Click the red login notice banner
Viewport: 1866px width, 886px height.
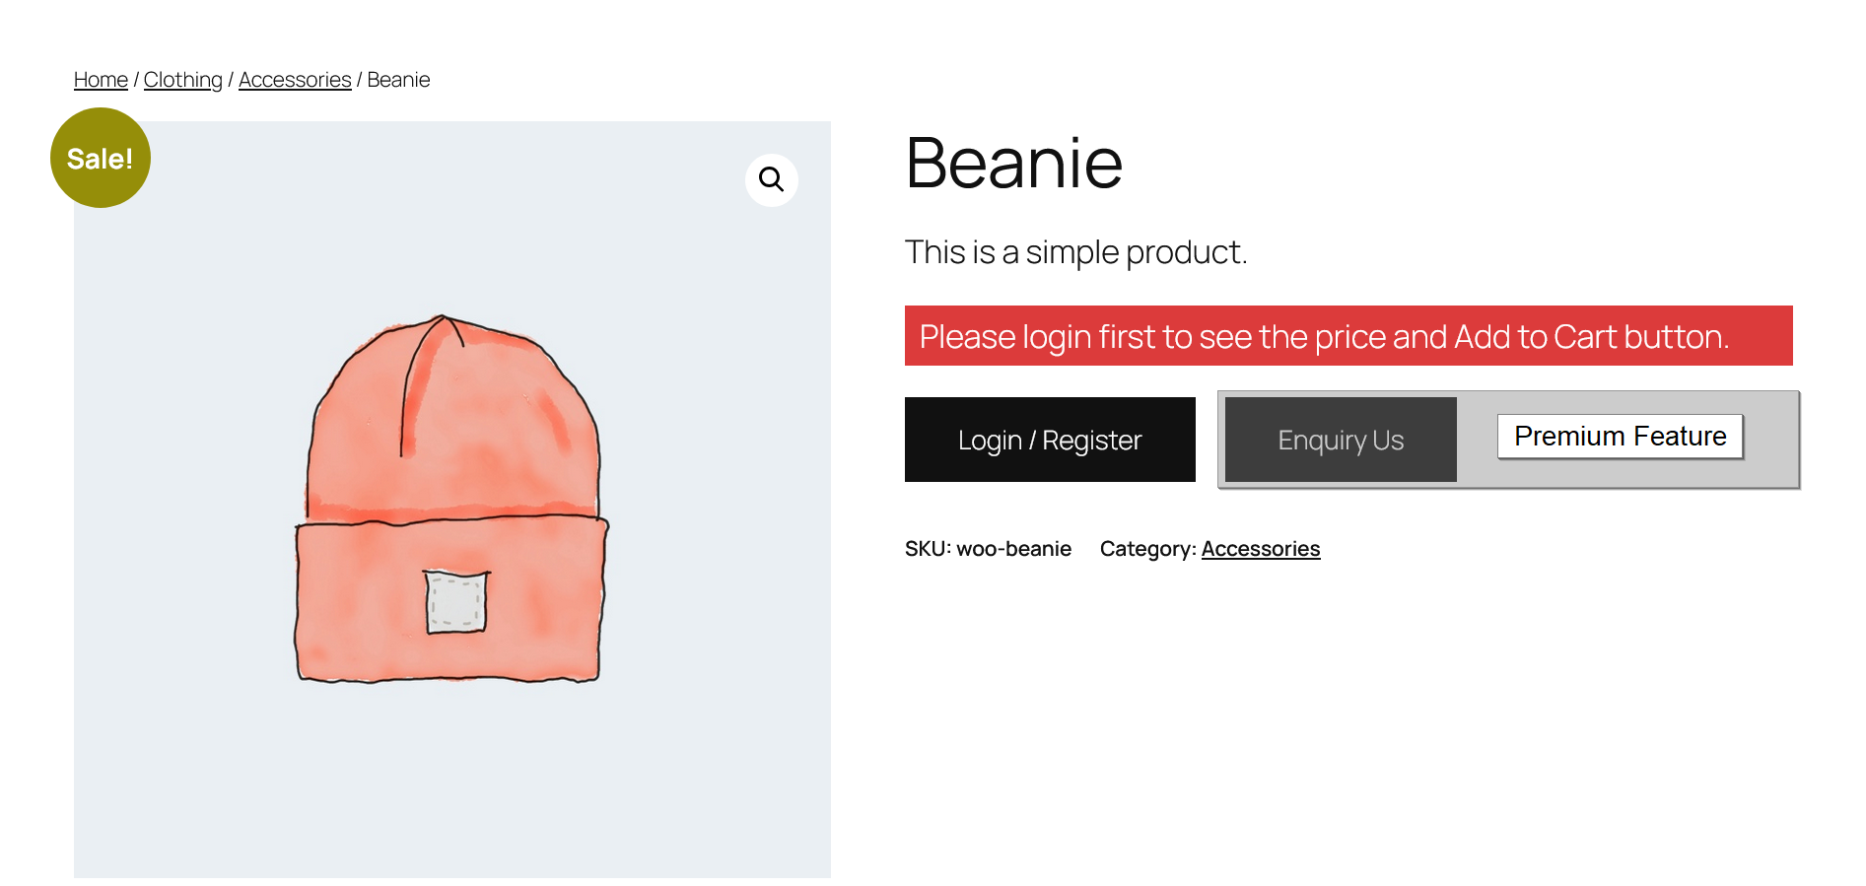click(1348, 336)
